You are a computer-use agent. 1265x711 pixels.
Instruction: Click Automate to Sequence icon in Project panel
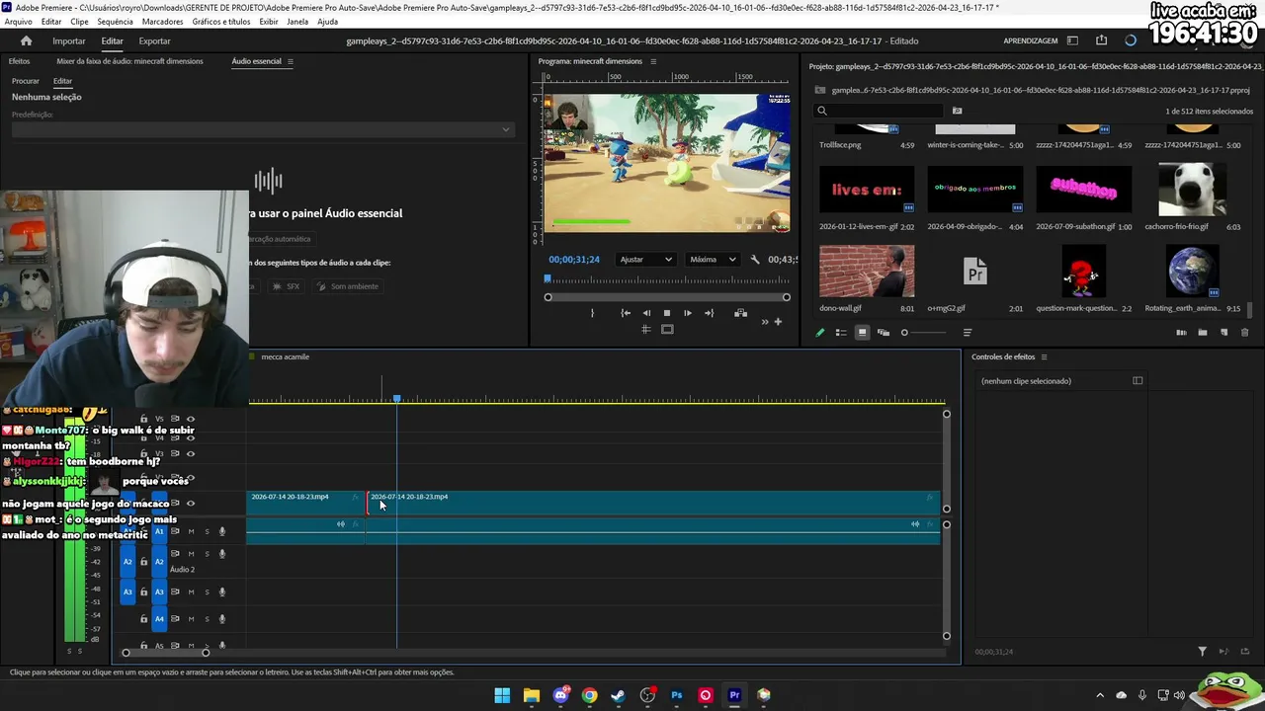[1181, 333]
